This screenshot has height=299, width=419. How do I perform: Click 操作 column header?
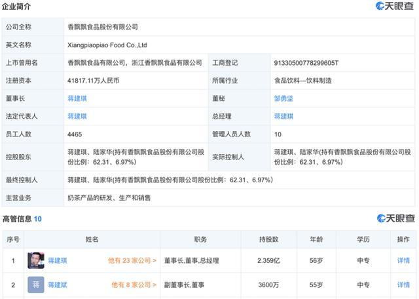[403, 239]
